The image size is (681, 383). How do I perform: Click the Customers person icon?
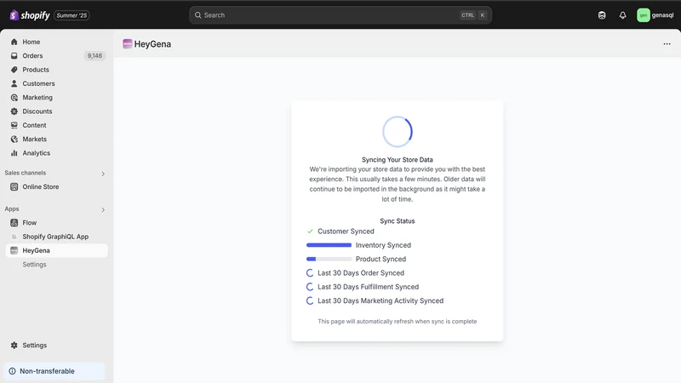(14, 83)
